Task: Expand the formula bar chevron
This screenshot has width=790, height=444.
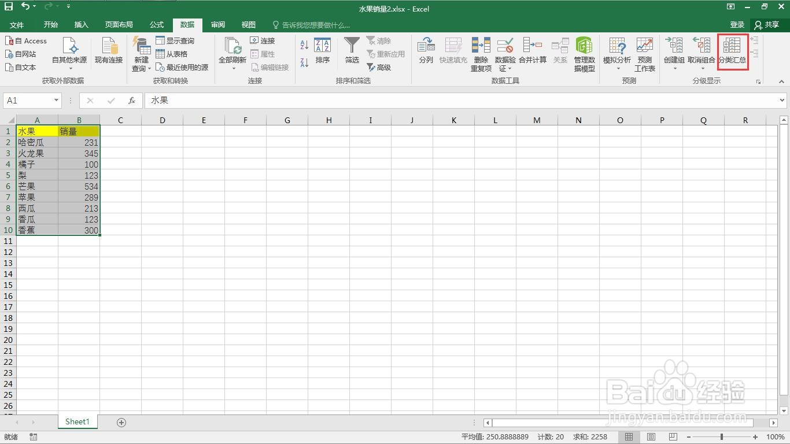Action: click(x=782, y=100)
